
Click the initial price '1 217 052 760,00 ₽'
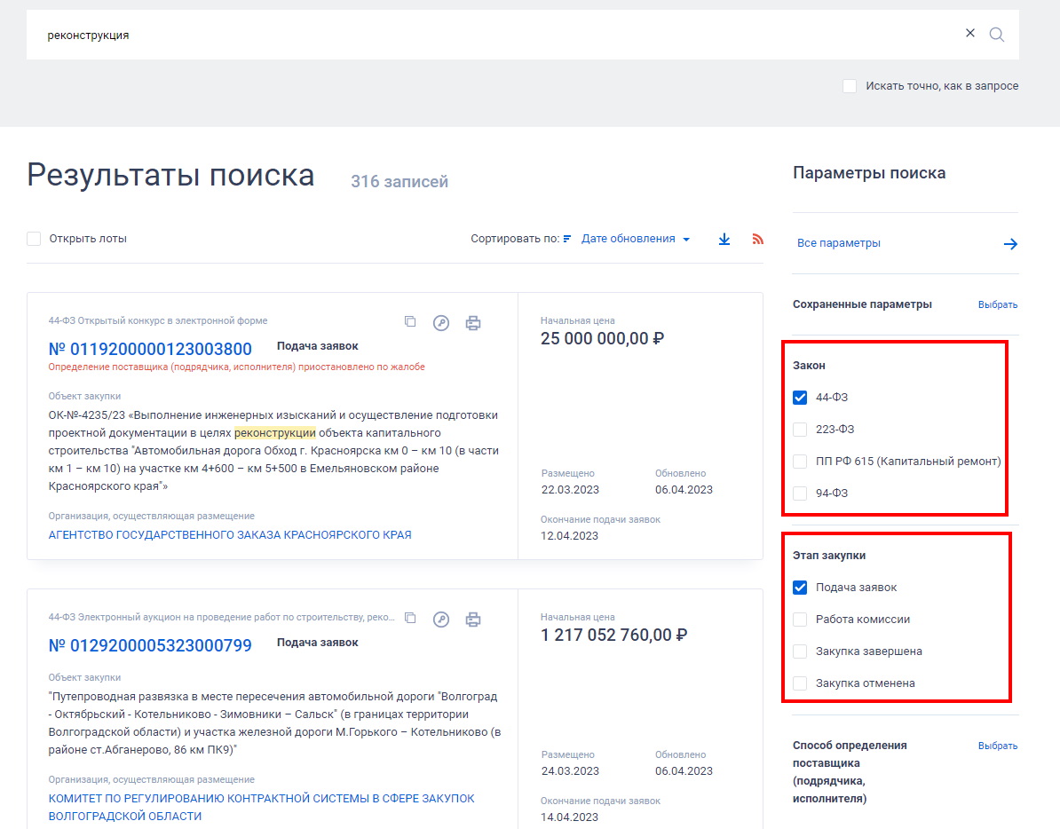pyautogui.click(x=613, y=636)
